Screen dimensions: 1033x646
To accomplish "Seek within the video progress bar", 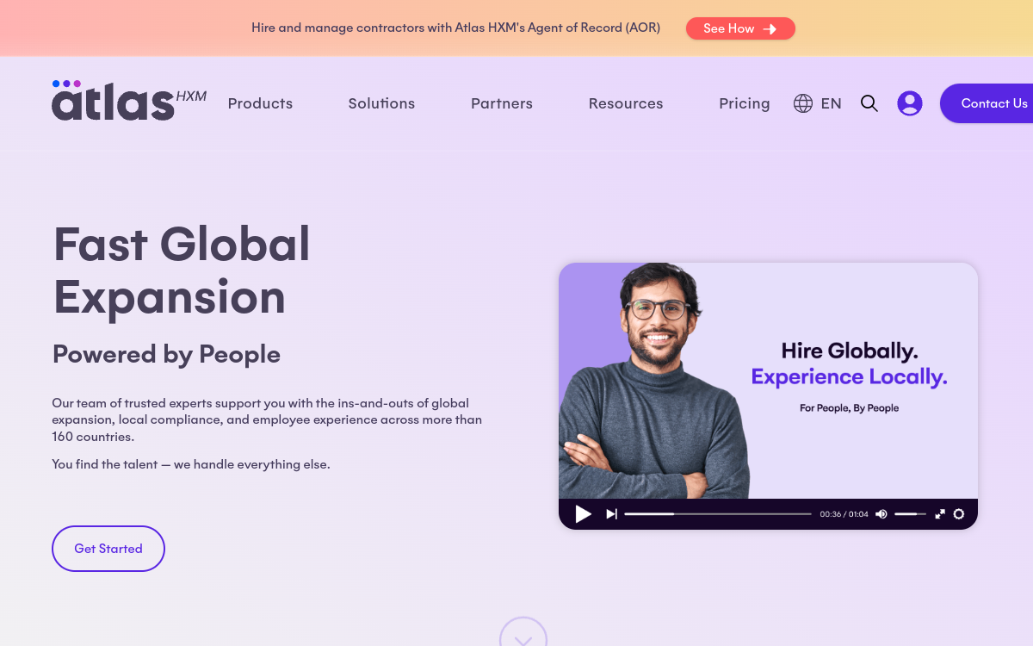I will [718, 514].
